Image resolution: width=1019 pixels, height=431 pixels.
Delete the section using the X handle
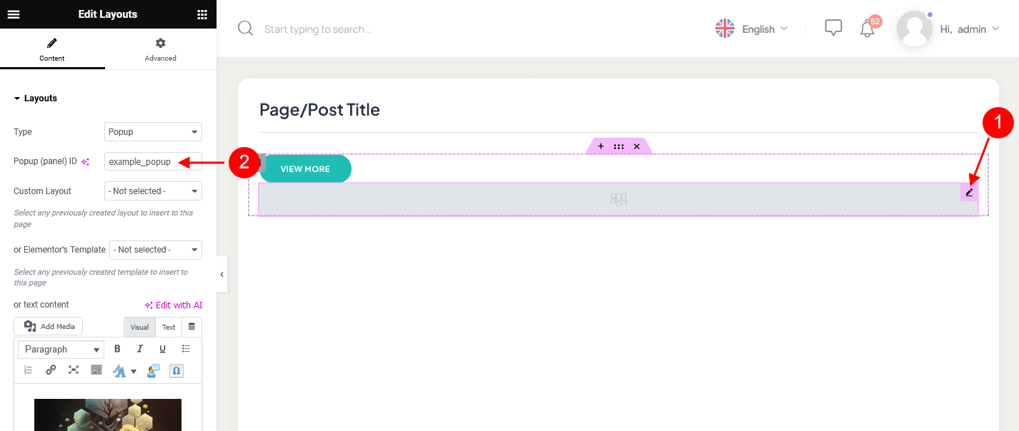pyautogui.click(x=637, y=146)
